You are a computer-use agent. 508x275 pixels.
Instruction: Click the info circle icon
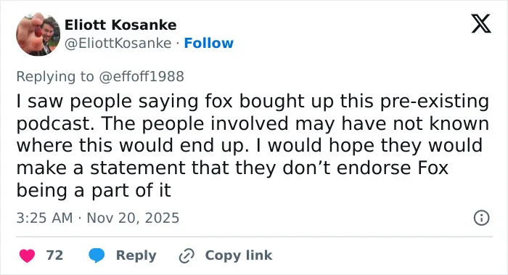(x=481, y=218)
